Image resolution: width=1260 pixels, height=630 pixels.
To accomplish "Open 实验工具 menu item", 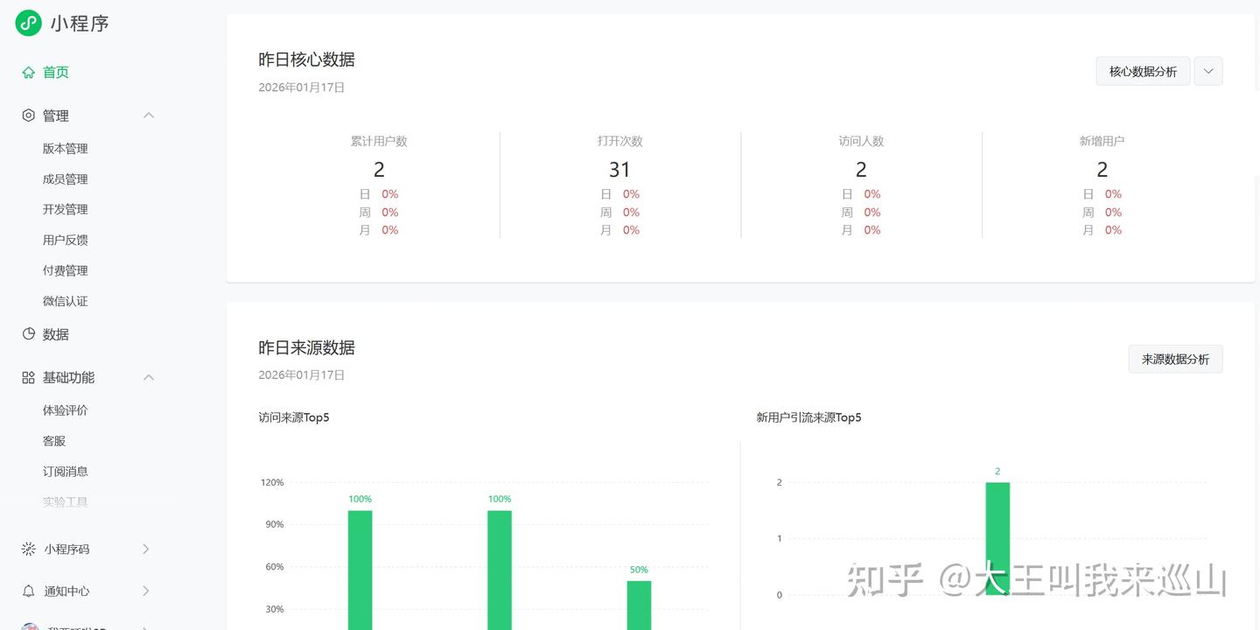I will [x=66, y=502].
